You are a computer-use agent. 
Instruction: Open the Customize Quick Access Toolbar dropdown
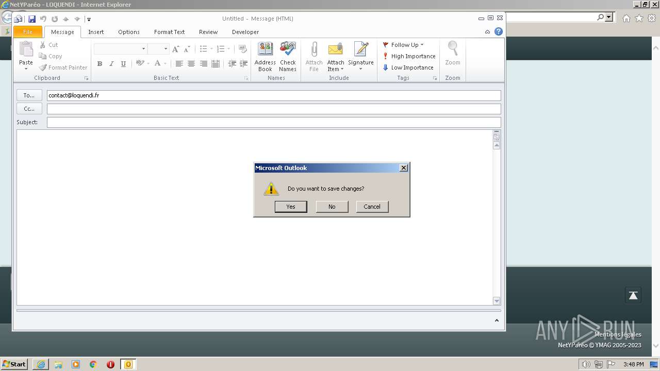pyautogui.click(x=89, y=20)
